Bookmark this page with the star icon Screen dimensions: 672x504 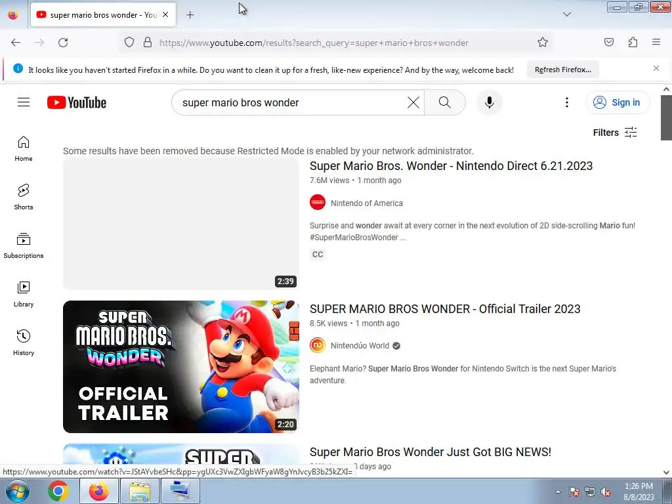tap(543, 43)
